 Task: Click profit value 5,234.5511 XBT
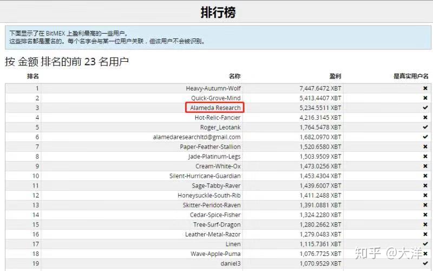[320, 107]
